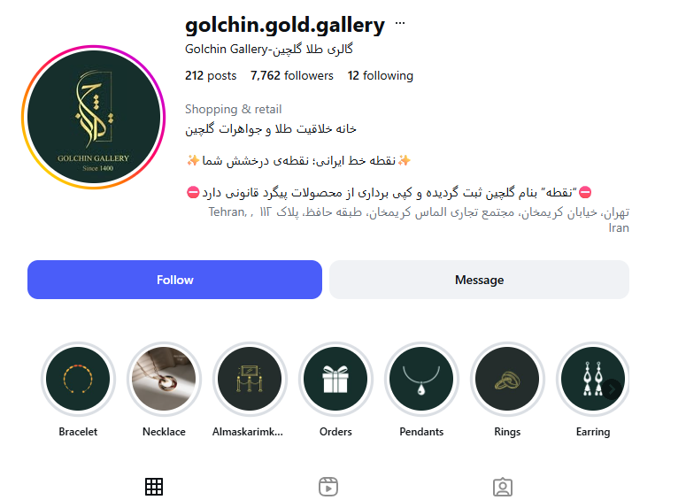Open the Pendants story highlight
The image size is (686, 500).
click(421, 379)
